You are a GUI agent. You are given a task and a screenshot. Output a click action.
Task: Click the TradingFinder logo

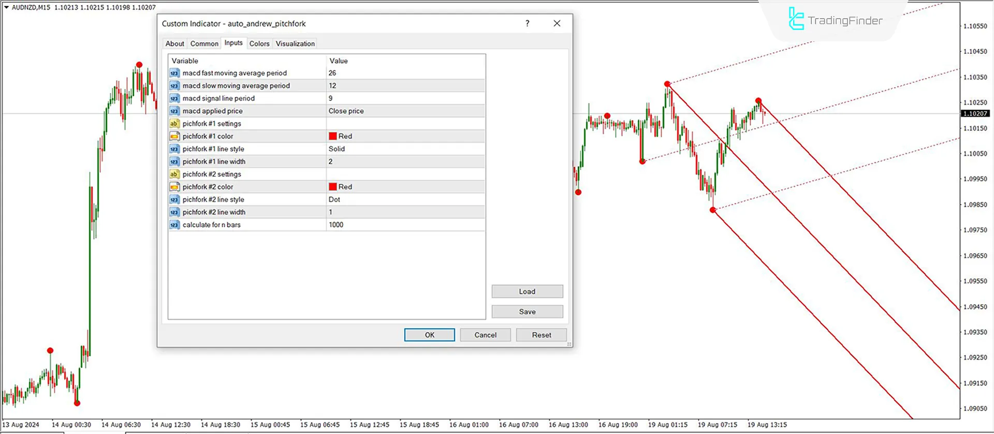835,20
